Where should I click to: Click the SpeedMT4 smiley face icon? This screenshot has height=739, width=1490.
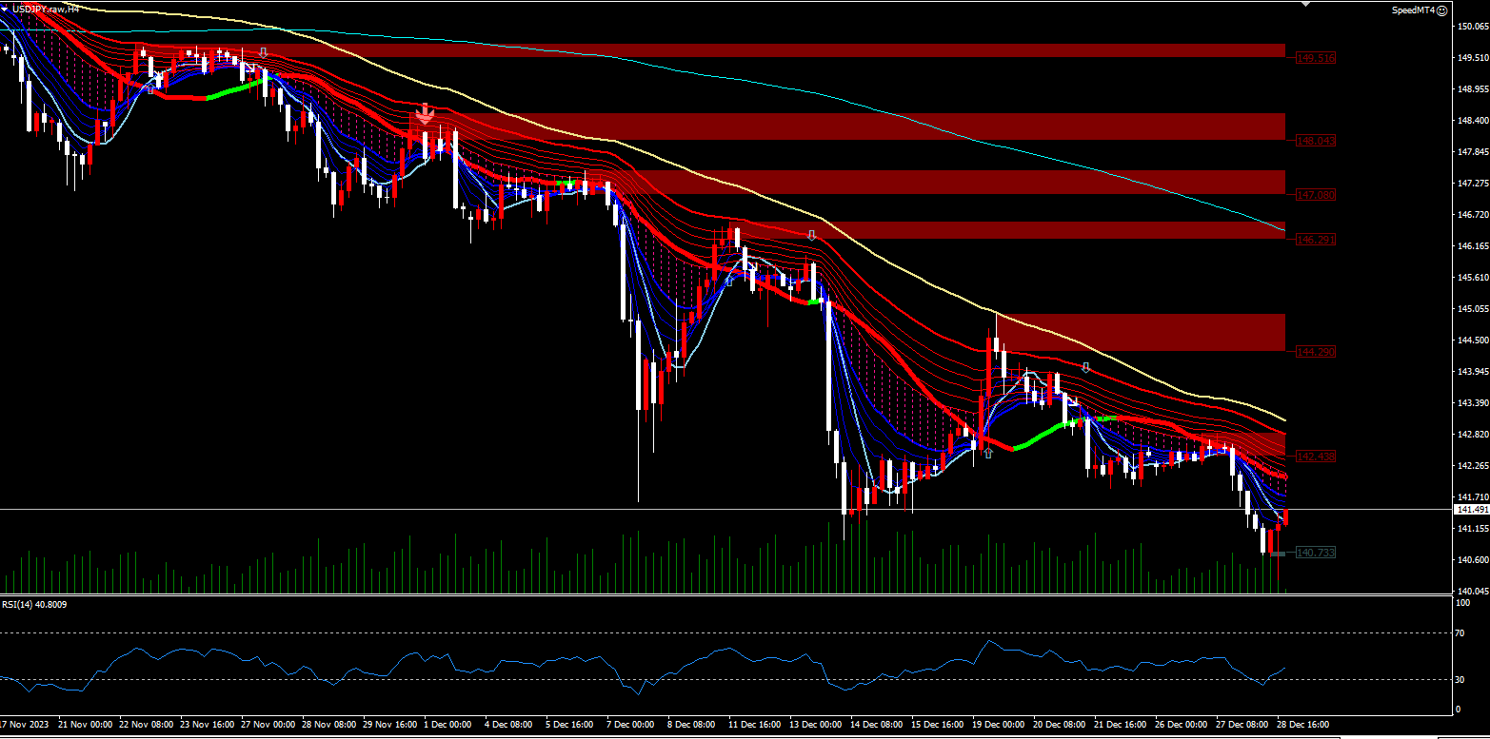pos(1441,10)
